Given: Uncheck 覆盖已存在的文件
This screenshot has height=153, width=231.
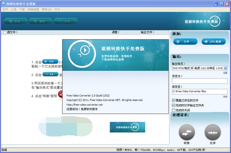Looking at the screenshot, I should tap(174, 100).
